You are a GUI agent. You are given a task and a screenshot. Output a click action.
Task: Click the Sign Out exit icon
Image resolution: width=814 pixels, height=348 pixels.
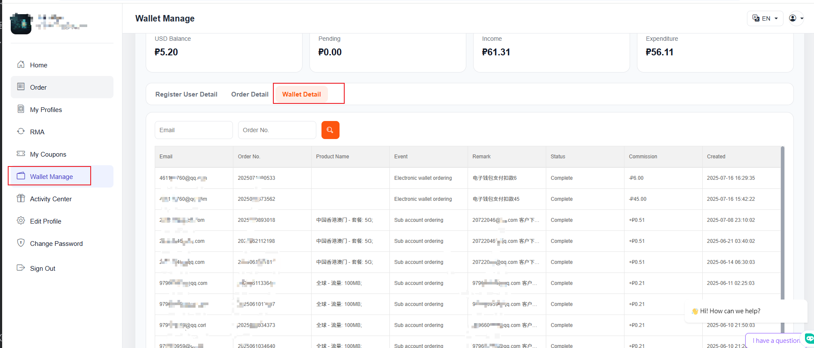[x=21, y=268]
